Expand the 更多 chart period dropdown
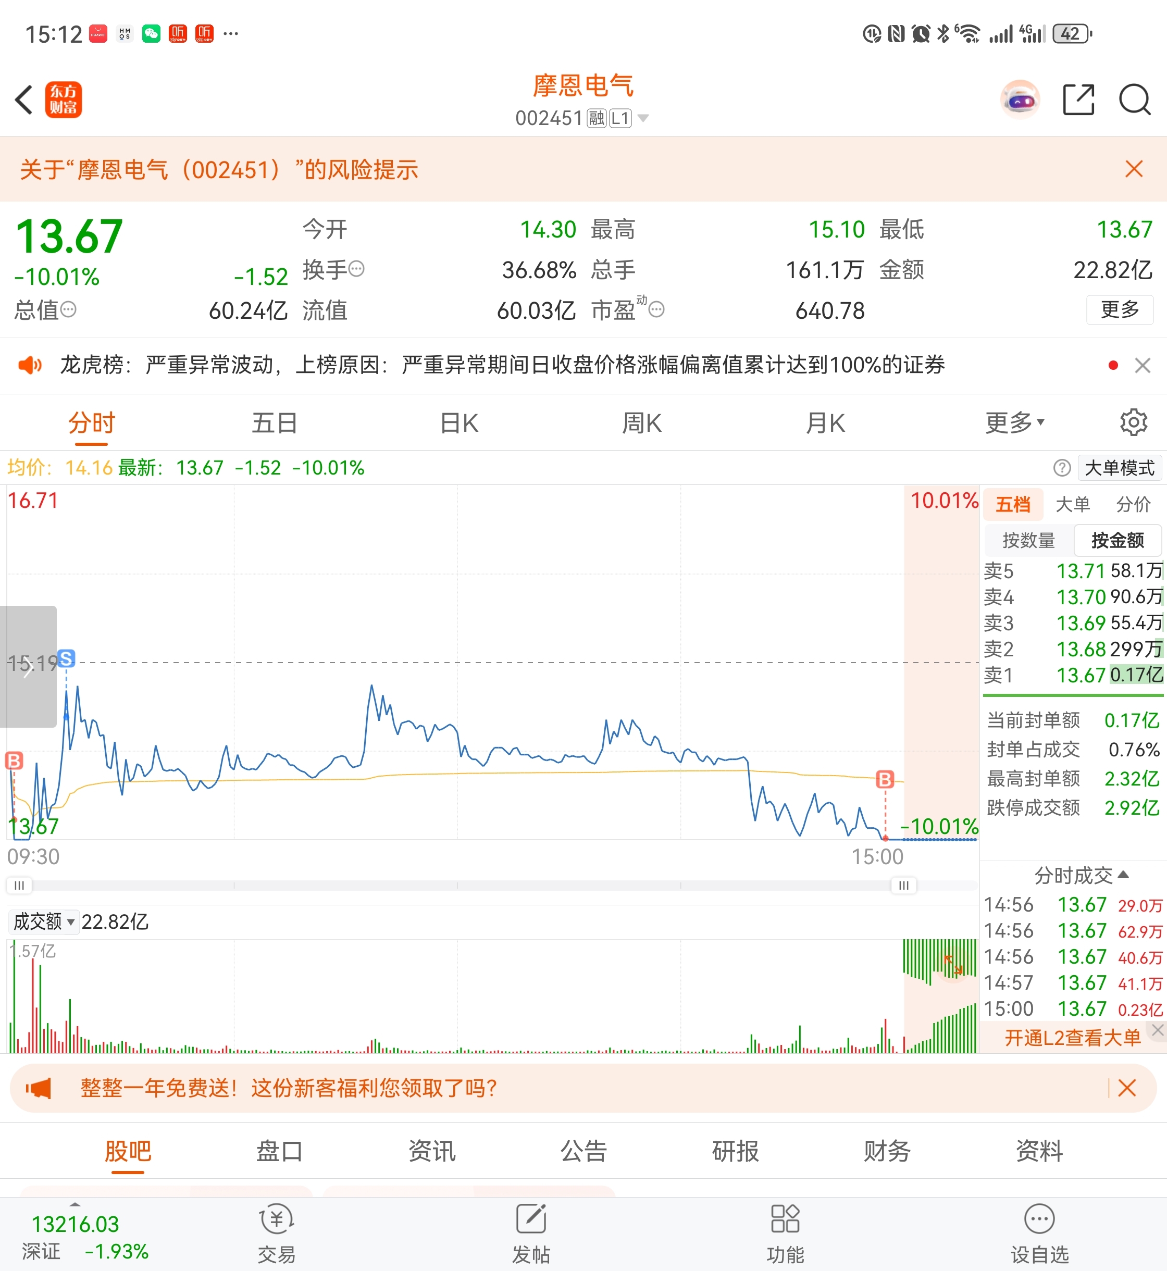Viewport: 1167px width, 1271px height. coord(1015,422)
